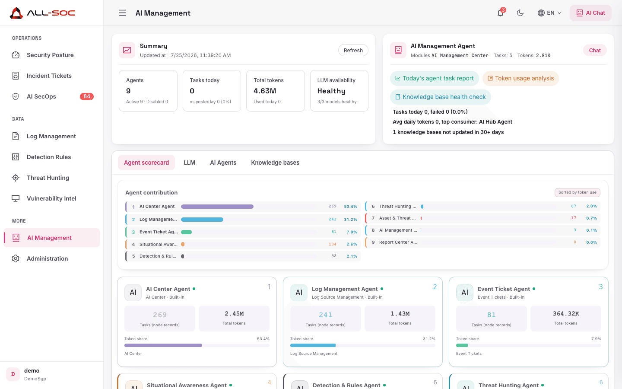Click the Vulnerability Intel monitor icon
This screenshot has width=622, height=389.
coord(16,198)
